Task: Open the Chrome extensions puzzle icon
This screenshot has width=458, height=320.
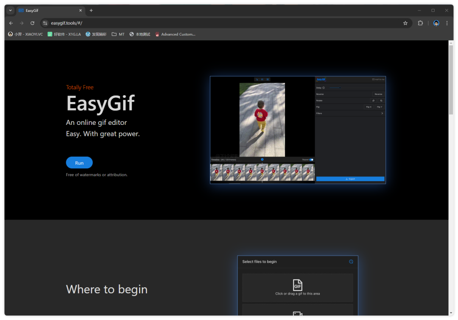Action: pos(420,23)
